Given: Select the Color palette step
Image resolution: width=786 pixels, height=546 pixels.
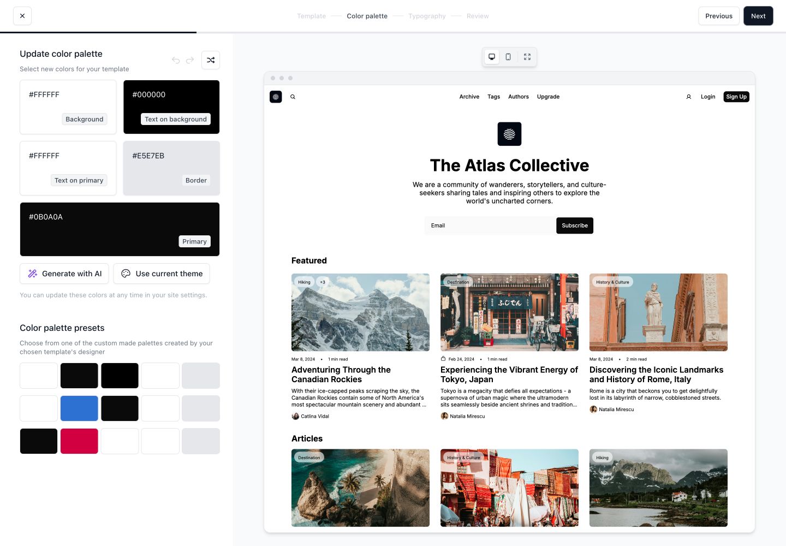Looking at the screenshot, I should tap(367, 16).
